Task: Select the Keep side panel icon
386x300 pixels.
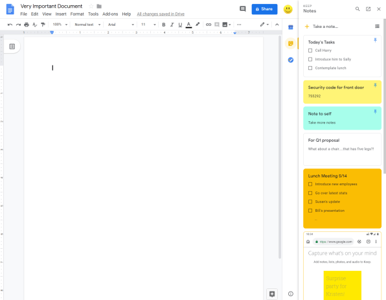Action: [291, 43]
